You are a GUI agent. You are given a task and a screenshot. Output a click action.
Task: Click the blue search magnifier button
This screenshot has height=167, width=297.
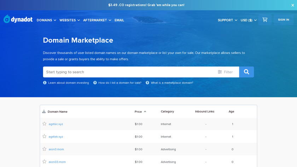click(246, 72)
